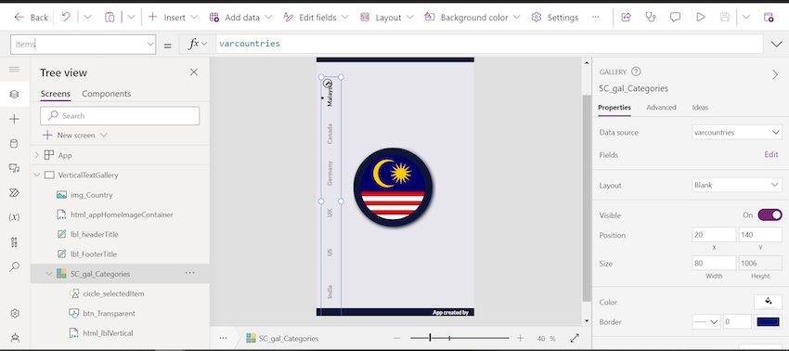Click the Border color swatch
The height and width of the screenshot is (351, 789).
(768, 322)
